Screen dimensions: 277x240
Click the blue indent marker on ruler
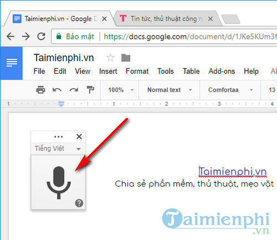(x=61, y=104)
